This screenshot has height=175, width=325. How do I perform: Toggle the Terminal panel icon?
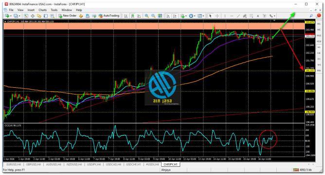click(46, 16)
